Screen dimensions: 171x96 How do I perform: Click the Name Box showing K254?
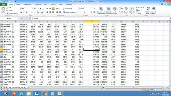pyautogui.click(x=9, y=19)
